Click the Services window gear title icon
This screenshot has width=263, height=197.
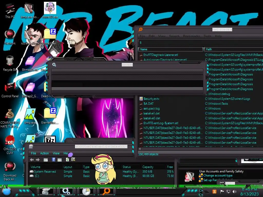click(54, 64)
